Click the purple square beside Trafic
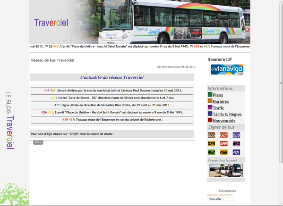 click(x=210, y=107)
